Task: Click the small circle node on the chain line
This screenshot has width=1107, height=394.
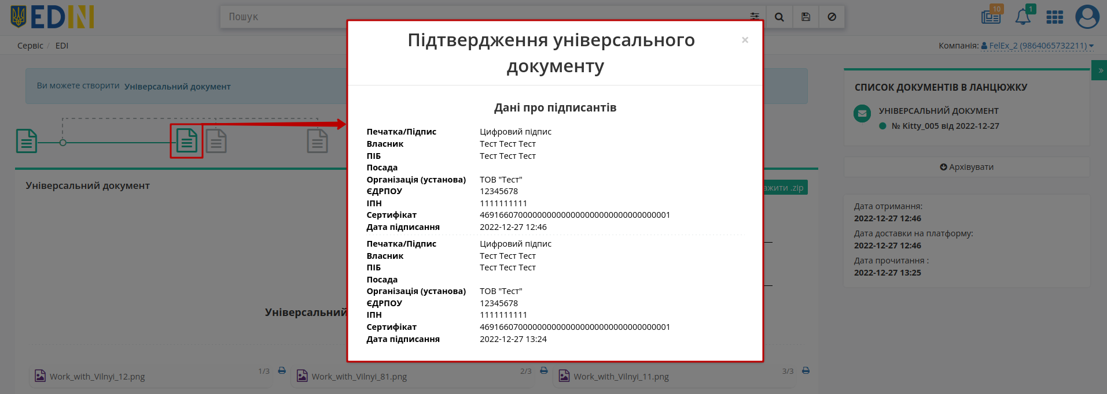Action: [x=63, y=143]
